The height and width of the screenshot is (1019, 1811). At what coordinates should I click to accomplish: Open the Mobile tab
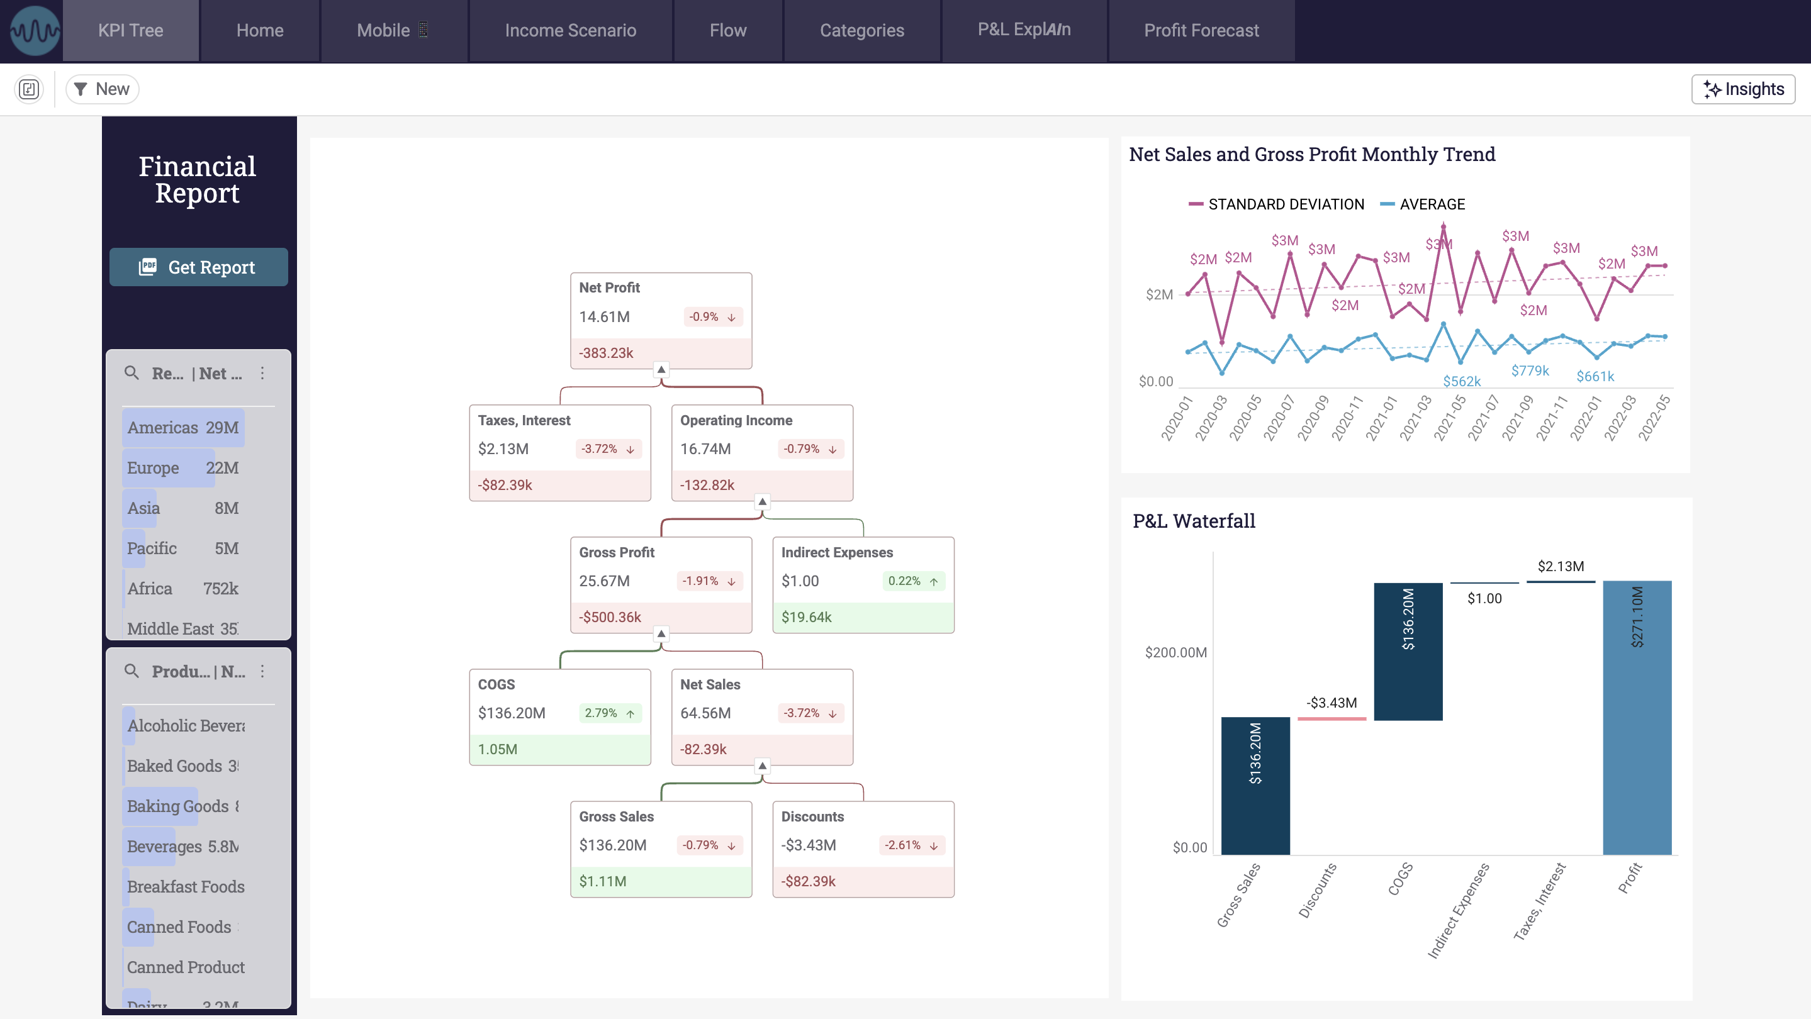(x=393, y=30)
